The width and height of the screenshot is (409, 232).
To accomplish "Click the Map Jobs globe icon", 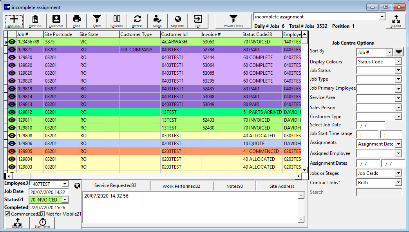I will tap(177, 21).
